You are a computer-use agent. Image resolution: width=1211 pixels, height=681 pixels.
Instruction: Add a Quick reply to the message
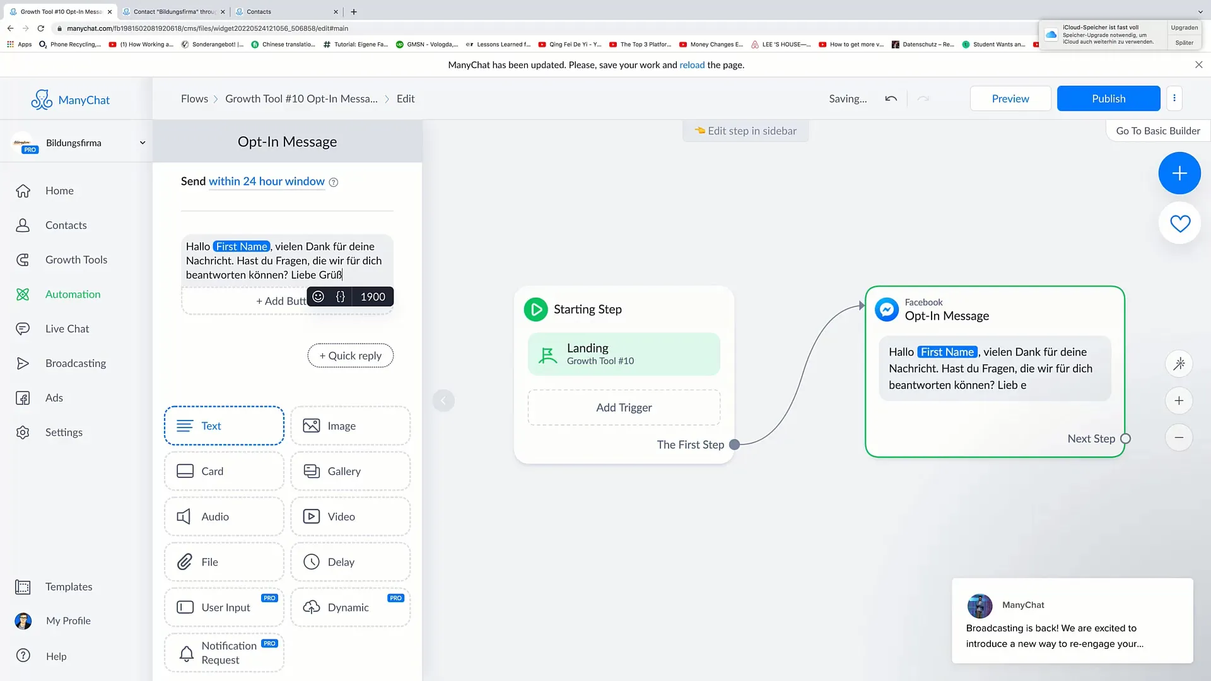350,355
